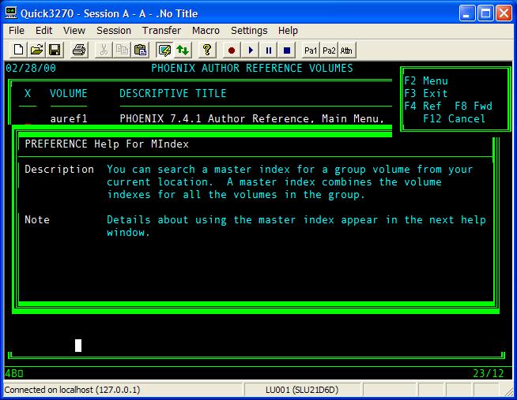The image size is (517, 400).
Task: Click the DESCRIPTIVE TITLE column header
Action: click(173, 93)
